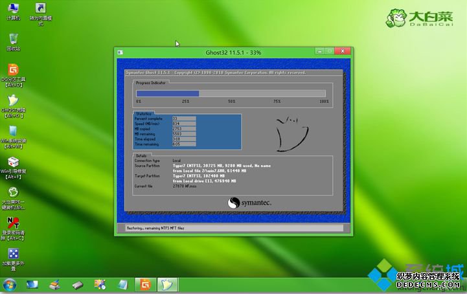Click the Details panel heading
This screenshot has height=294, width=467.
pos(141,156)
